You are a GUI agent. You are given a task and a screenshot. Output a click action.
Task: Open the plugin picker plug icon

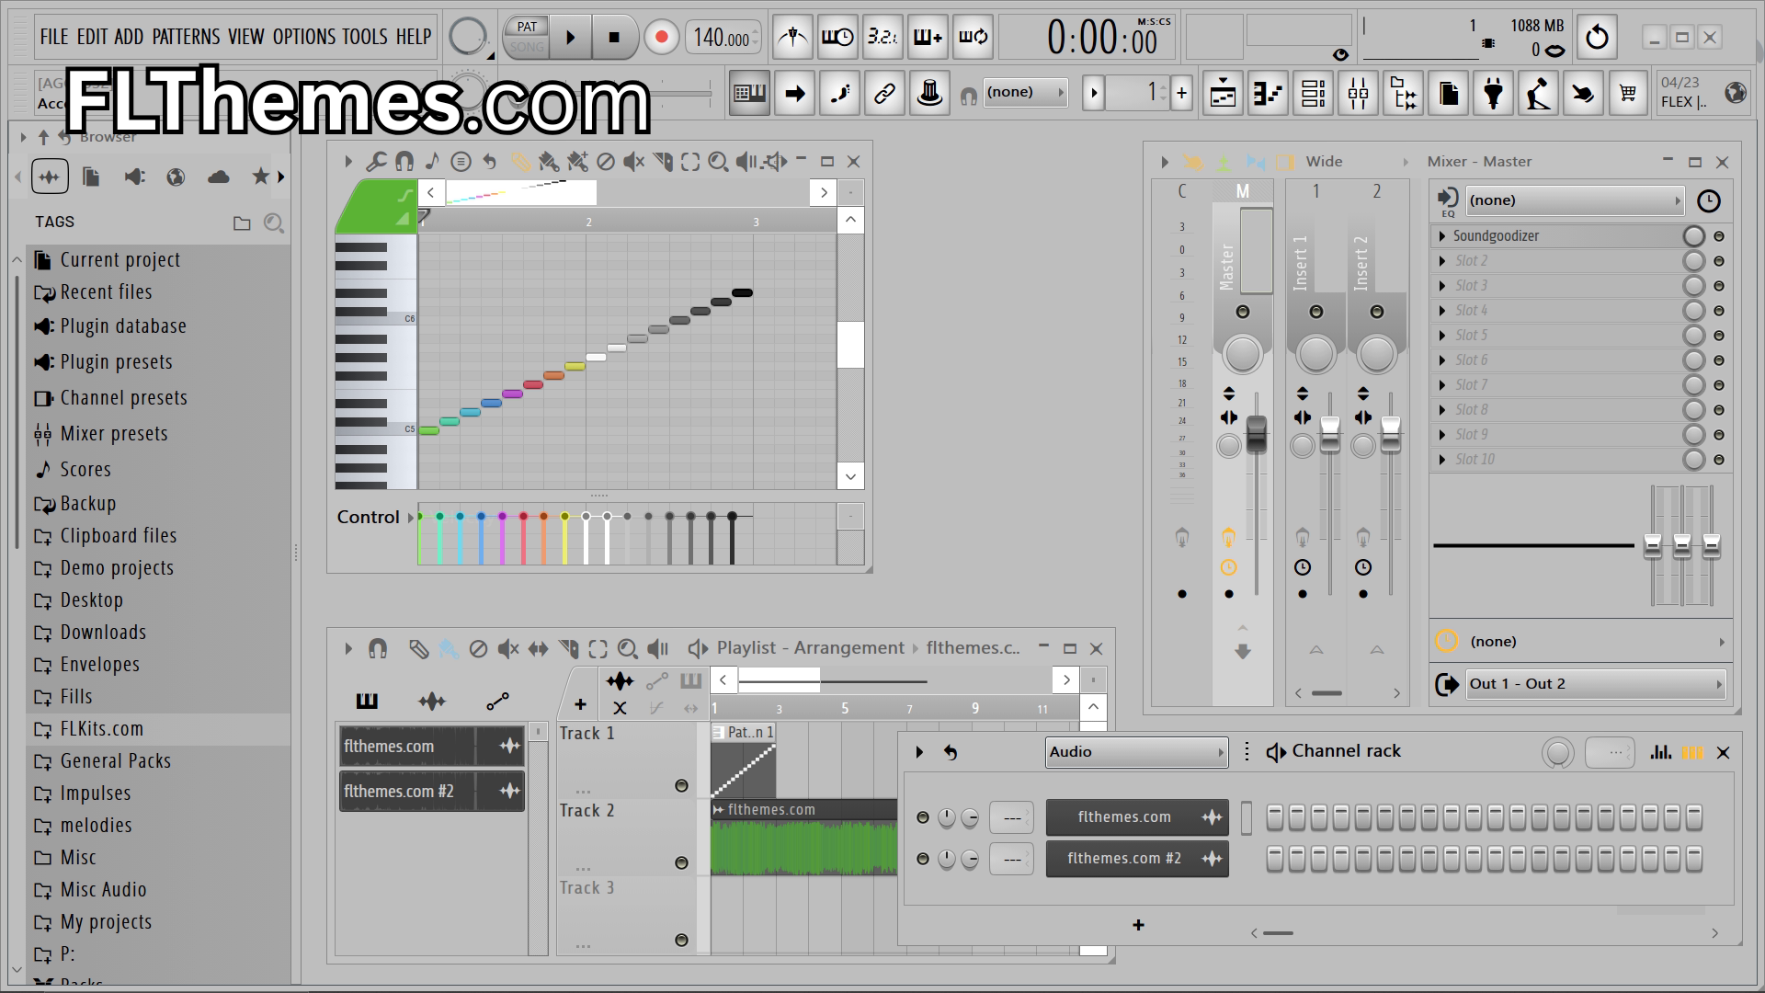1494,93
